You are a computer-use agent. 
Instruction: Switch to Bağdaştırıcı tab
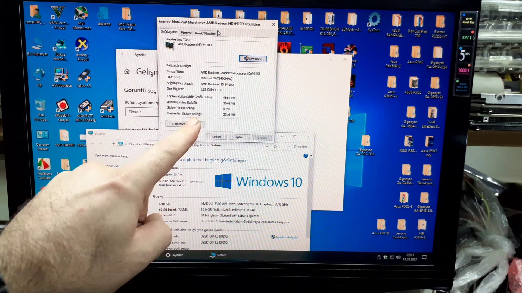[169, 32]
